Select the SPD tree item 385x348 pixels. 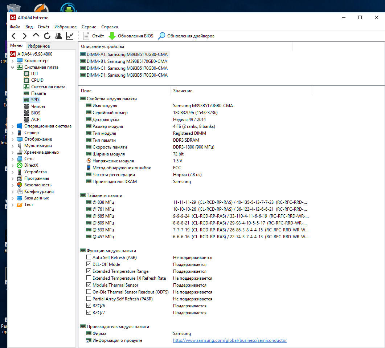click(x=35, y=100)
